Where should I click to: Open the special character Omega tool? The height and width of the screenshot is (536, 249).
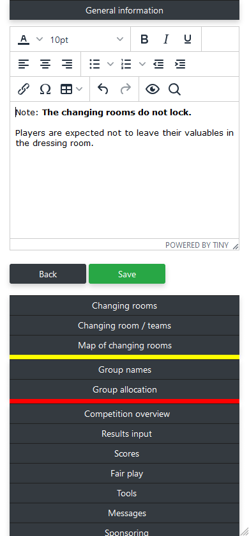(45, 89)
